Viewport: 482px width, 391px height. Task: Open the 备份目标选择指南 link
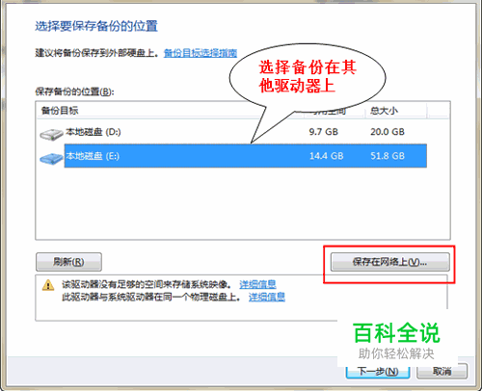[201, 53]
